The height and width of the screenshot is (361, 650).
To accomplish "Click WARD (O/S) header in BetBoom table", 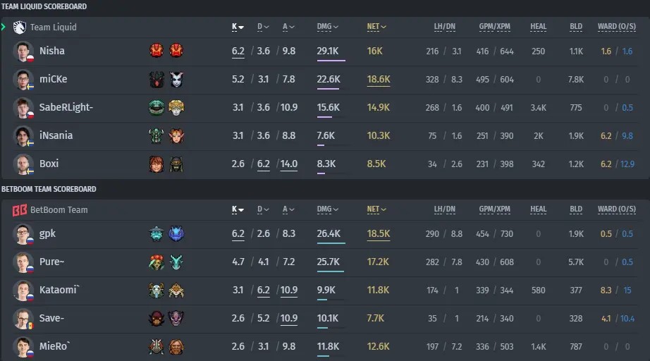I will tap(616, 209).
